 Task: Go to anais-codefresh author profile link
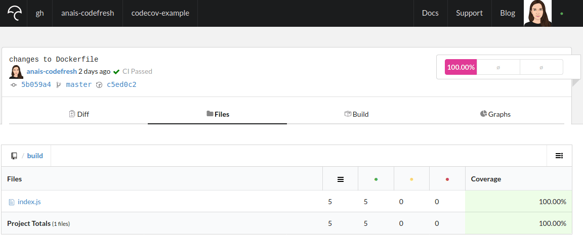(x=52, y=71)
